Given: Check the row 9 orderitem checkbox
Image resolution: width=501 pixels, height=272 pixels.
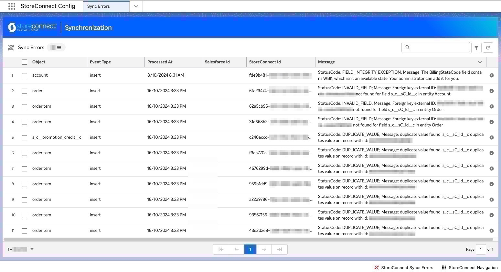Looking at the screenshot, I should 25,200.
